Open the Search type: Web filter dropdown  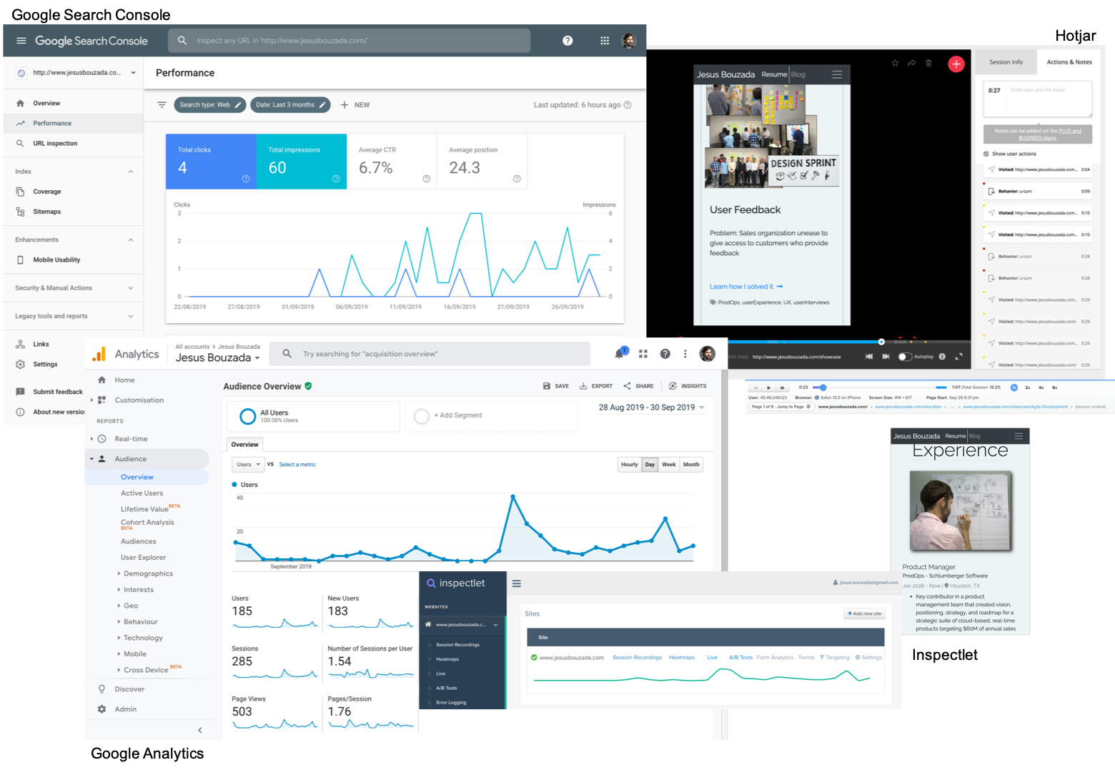209,104
